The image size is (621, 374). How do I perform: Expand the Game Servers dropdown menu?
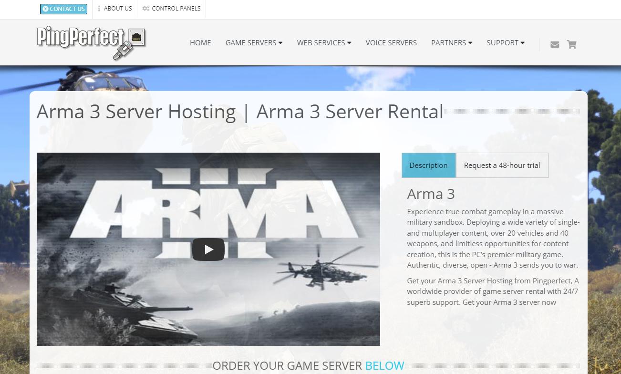254,42
